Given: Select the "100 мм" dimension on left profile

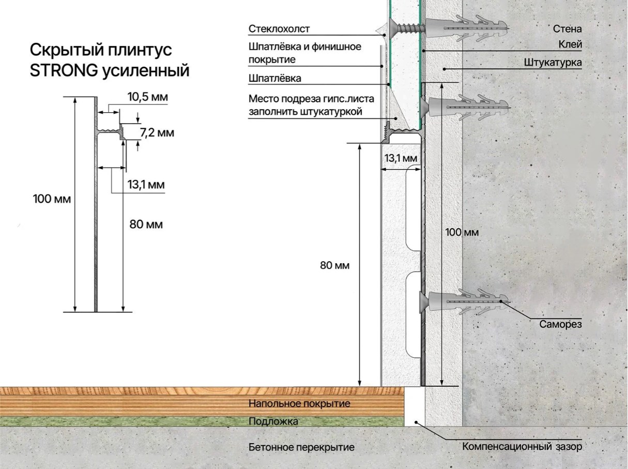Looking at the screenshot, I should coord(51,199).
